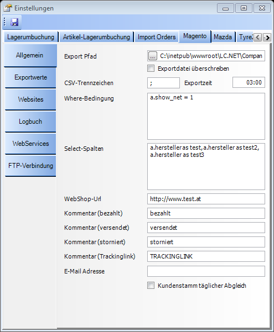Enable Exportdatei überschreiben checkbox

pyautogui.click(x=151, y=68)
